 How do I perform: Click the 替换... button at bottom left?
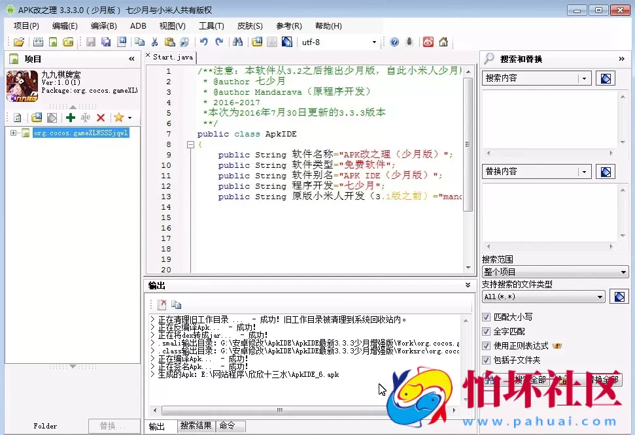tap(113, 425)
